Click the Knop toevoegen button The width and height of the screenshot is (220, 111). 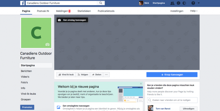(172, 75)
